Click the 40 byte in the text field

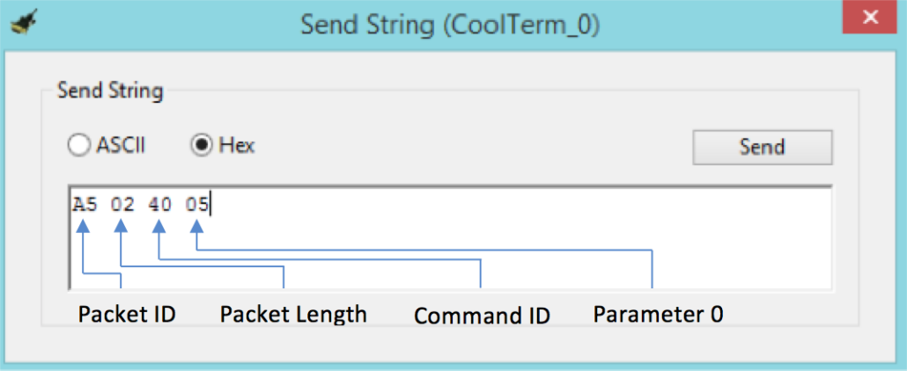click(x=159, y=205)
